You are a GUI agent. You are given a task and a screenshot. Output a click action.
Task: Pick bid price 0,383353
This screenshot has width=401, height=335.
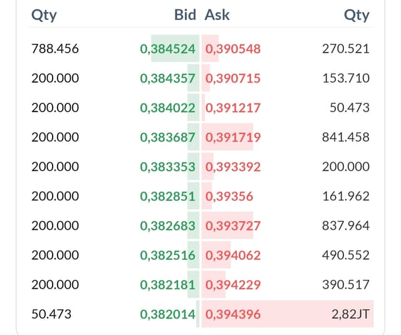(168, 167)
